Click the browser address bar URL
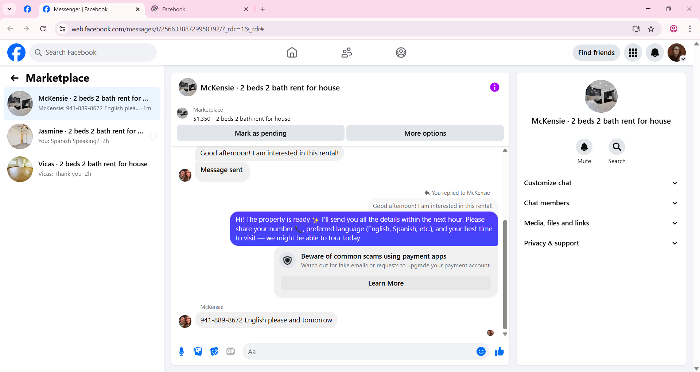This screenshot has height=372, width=700. click(168, 29)
